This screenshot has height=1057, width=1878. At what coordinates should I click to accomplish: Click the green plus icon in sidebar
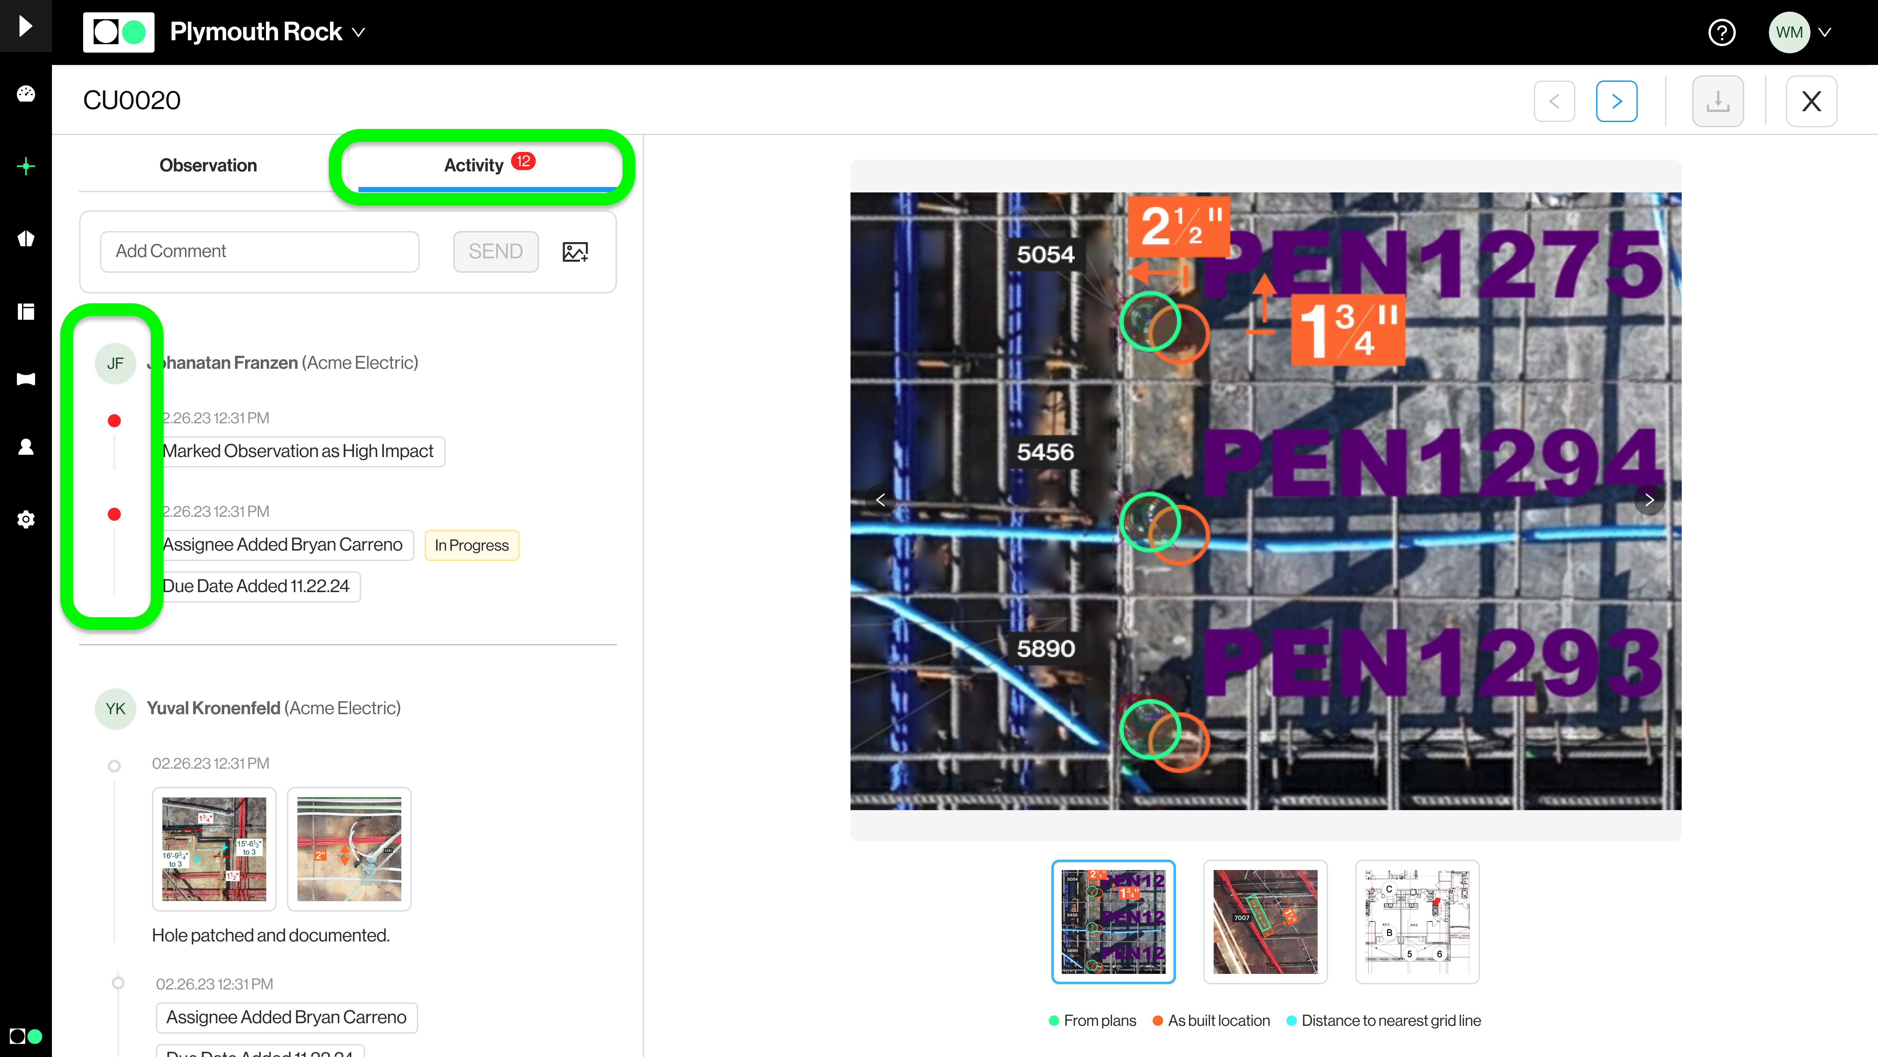[26, 166]
